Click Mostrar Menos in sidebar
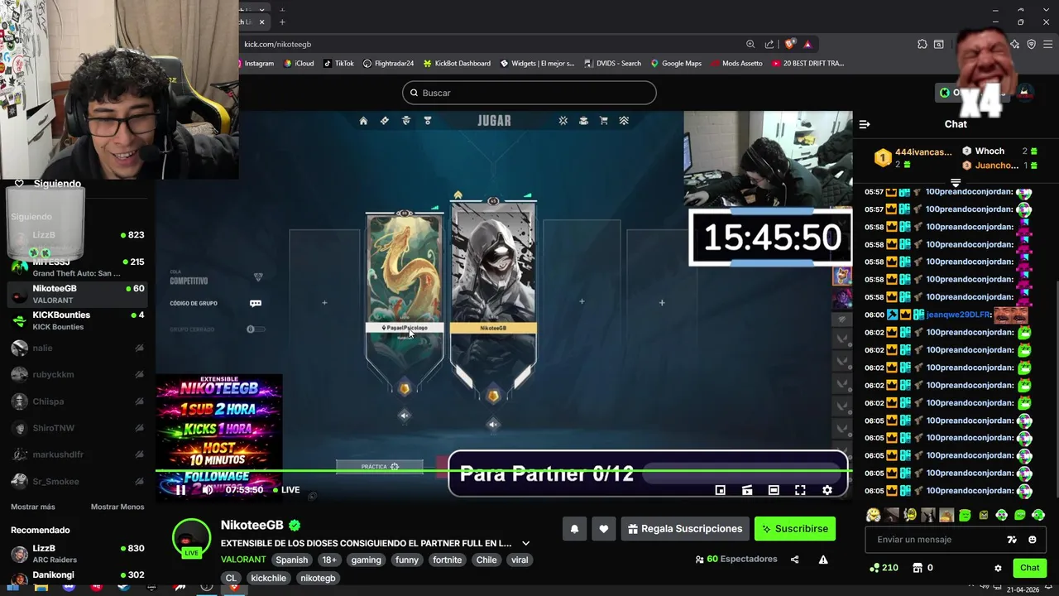This screenshot has height=596, width=1059. pyautogui.click(x=117, y=507)
